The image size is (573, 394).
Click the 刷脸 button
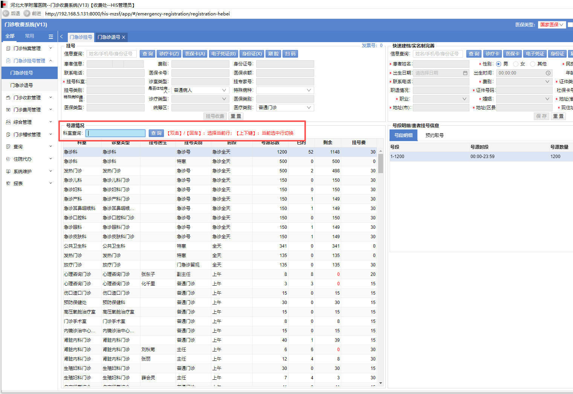pyautogui.click(x=274, y=54)
